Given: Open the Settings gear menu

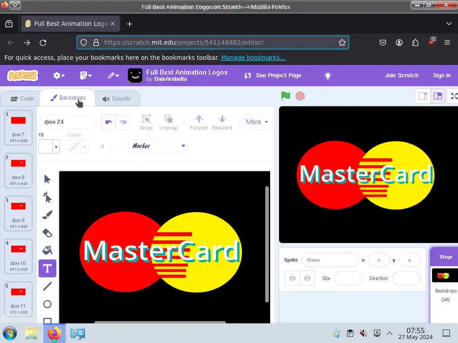Looking at the screenshot, I should (x=59, y=75).
